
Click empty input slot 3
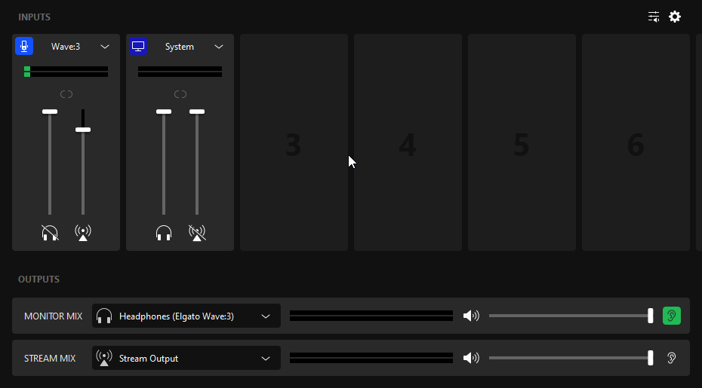294,142
